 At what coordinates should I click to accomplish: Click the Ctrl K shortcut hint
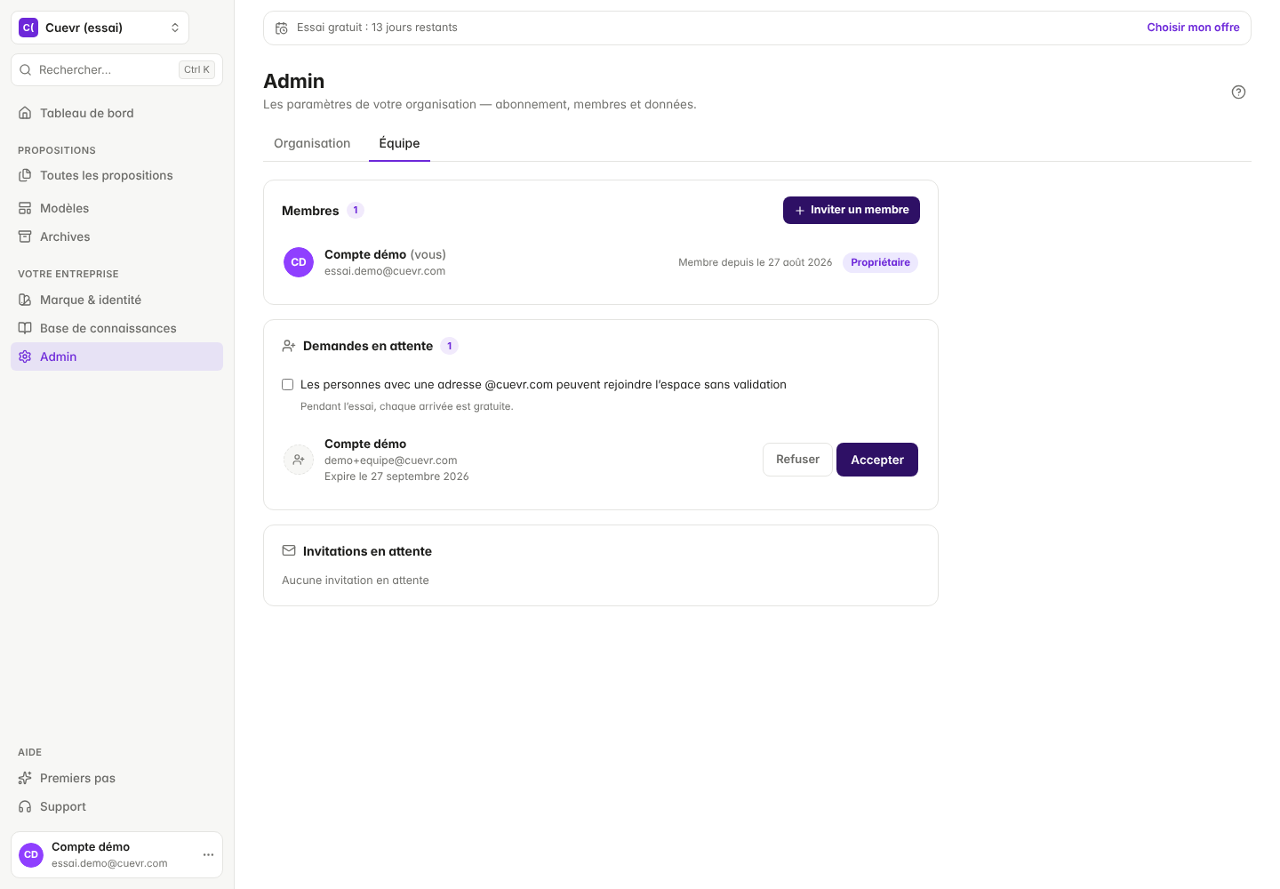coord(196,69)
